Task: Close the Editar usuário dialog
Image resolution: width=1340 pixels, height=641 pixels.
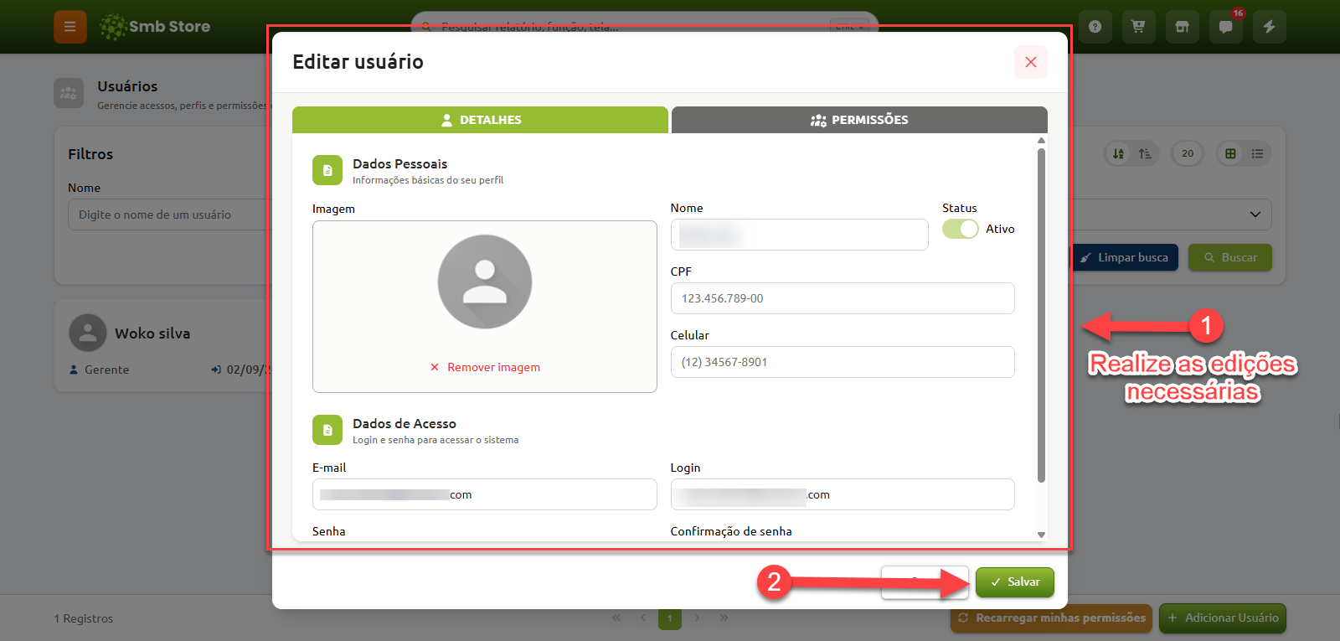Action: pyautogui.click(x=1031, y=62)
